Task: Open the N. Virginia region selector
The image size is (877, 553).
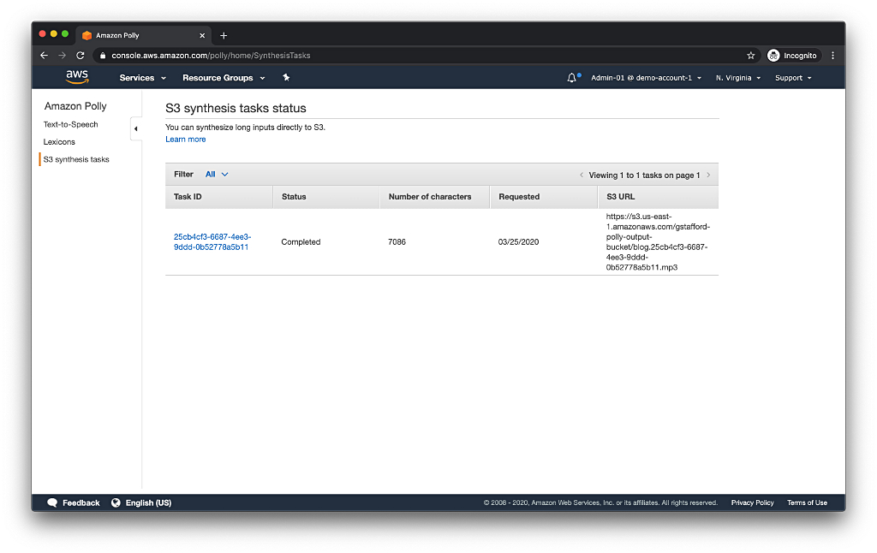Action: [737, 78]
